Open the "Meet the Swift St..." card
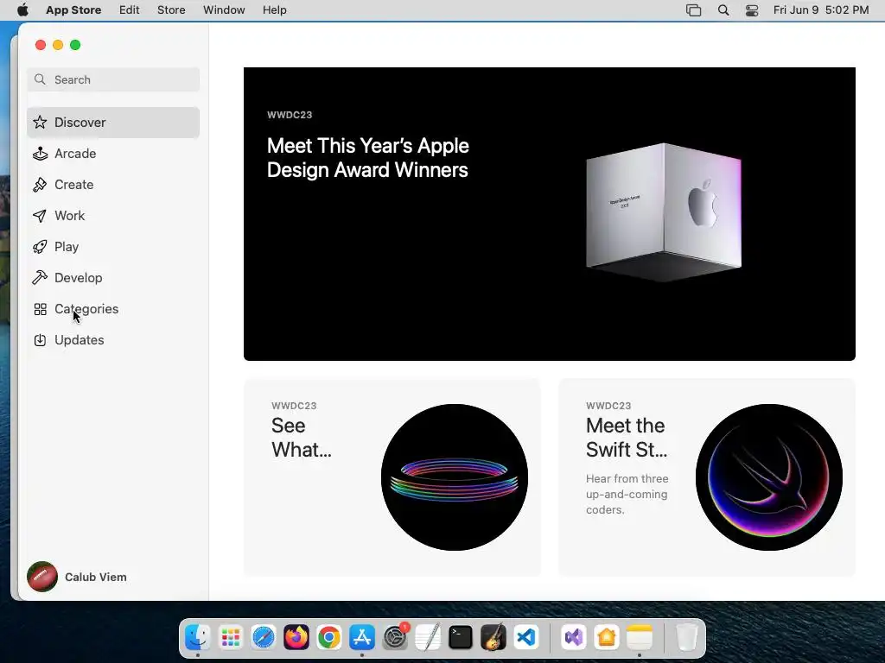The height and width of the screenshot is (663, 885). [707, 477]
